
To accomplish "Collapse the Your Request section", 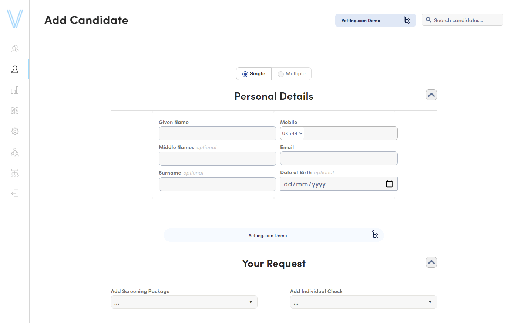I will (x=431, y=262).
